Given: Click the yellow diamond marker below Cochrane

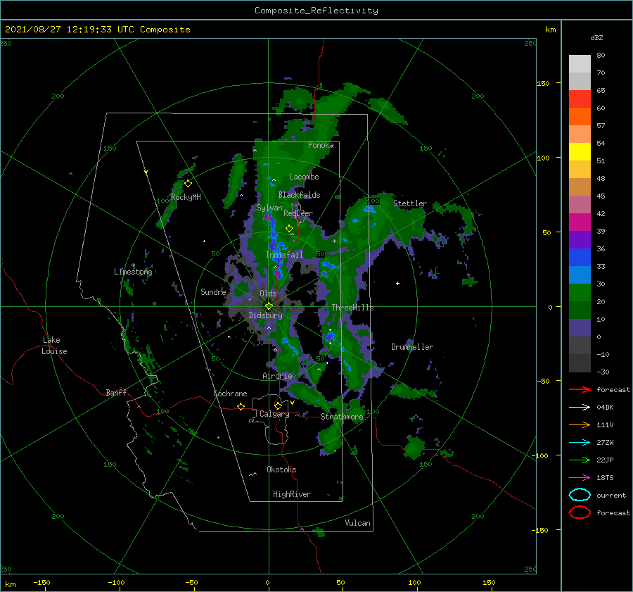Looking at the screenshot, I should (241, 406).
